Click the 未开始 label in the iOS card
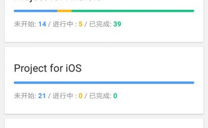 click(24, 96)
